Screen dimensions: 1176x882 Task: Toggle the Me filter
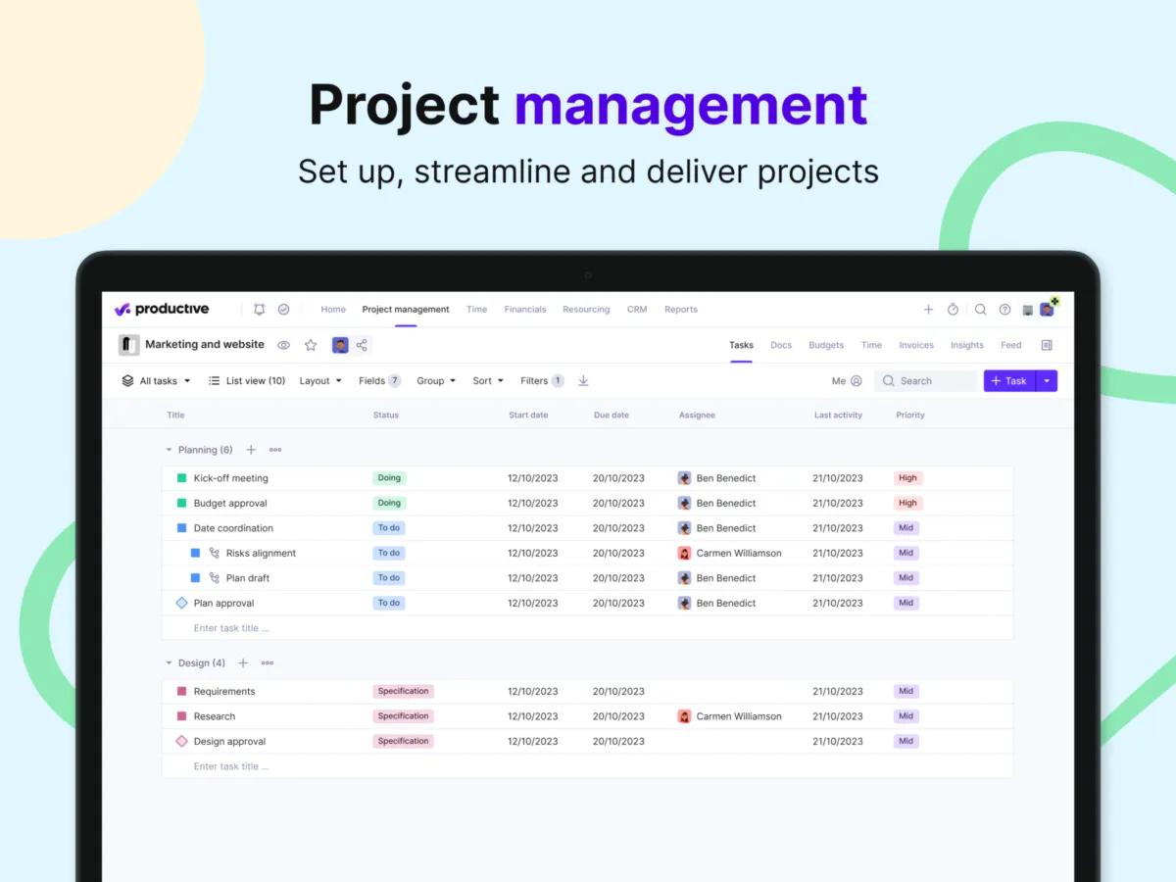pos(847,381)
